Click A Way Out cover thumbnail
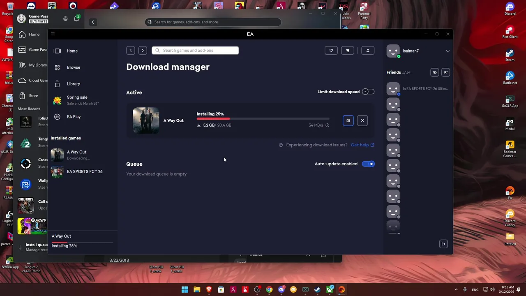526x296 pixels. 146,120
